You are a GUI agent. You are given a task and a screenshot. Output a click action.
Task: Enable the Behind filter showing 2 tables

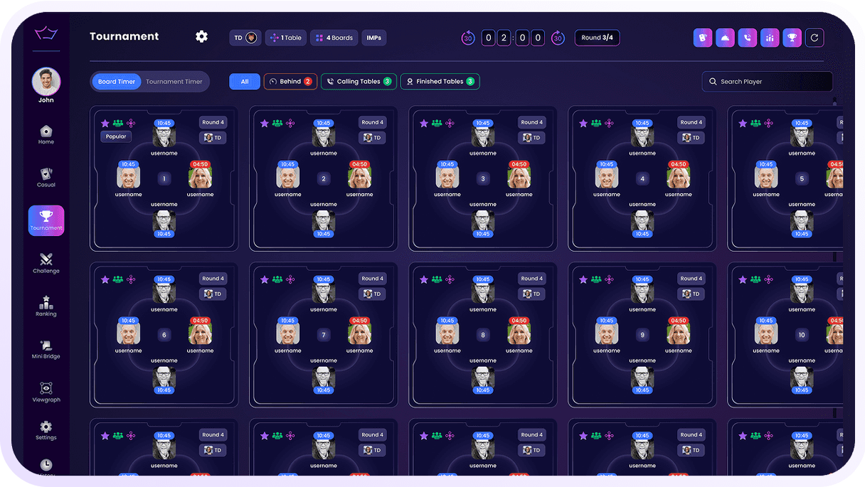point(290,82)
